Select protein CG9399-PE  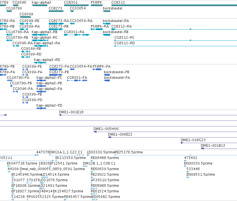pyautogui.click(x=32, y=67)
